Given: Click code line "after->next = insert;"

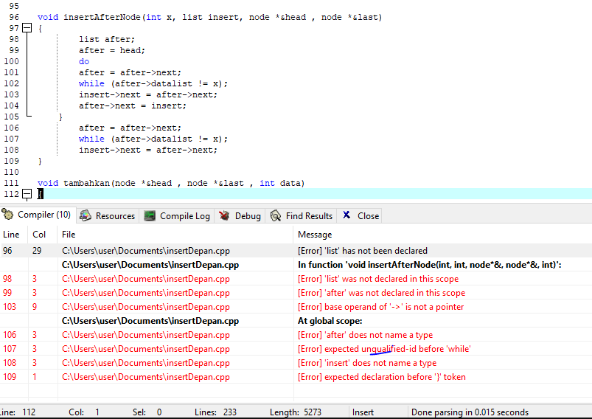Looking at the screenshot, I should click(x=133, y=105).
